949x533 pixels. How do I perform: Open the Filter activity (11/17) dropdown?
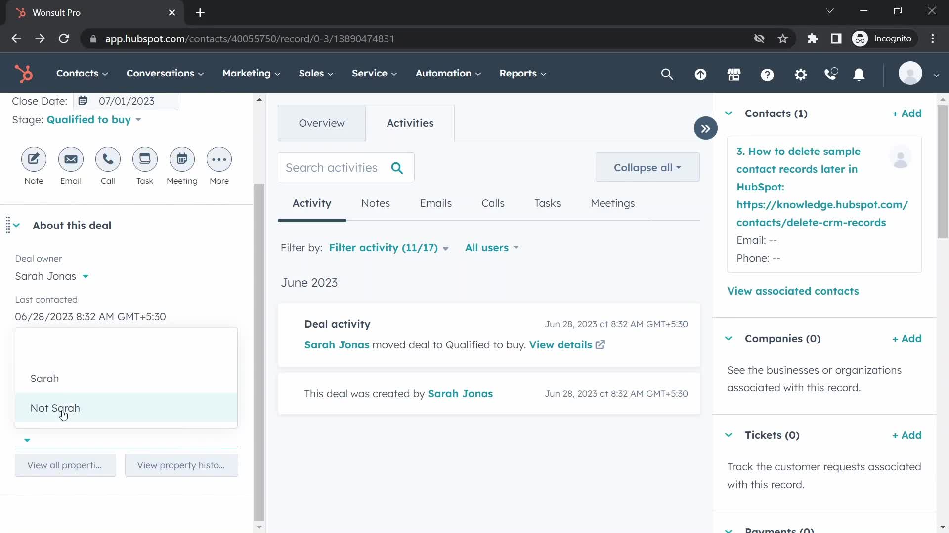(388, 248)
